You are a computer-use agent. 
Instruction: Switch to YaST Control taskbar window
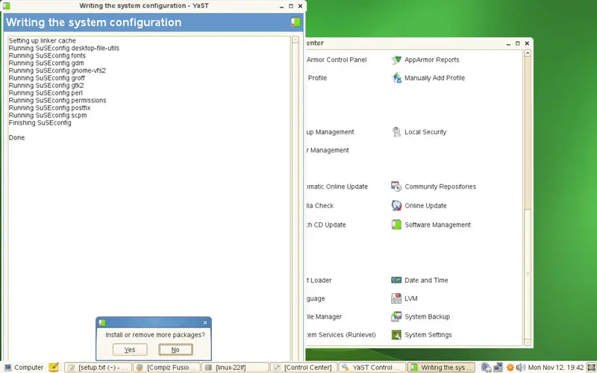point(372,367)
